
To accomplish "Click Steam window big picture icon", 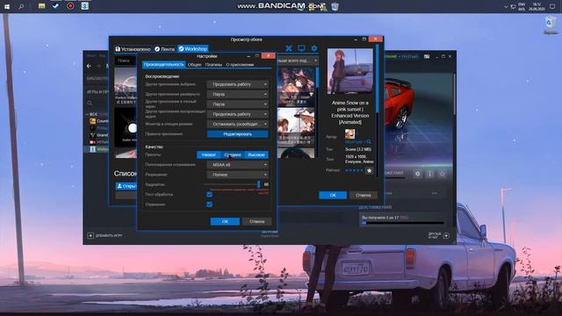I will 427,56.
